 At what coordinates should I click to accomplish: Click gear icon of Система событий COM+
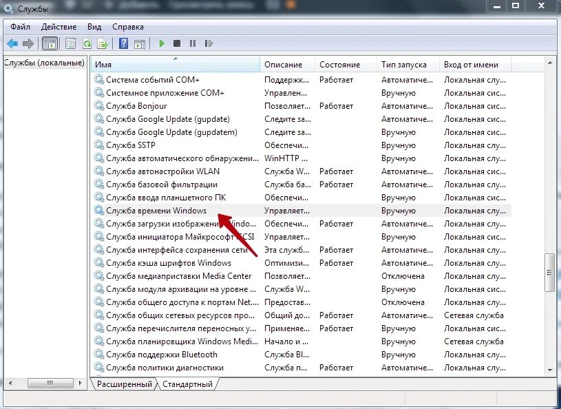tap(98, 79)
